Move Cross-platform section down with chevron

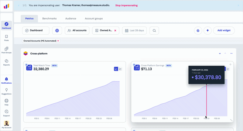[x=220, y=53]
